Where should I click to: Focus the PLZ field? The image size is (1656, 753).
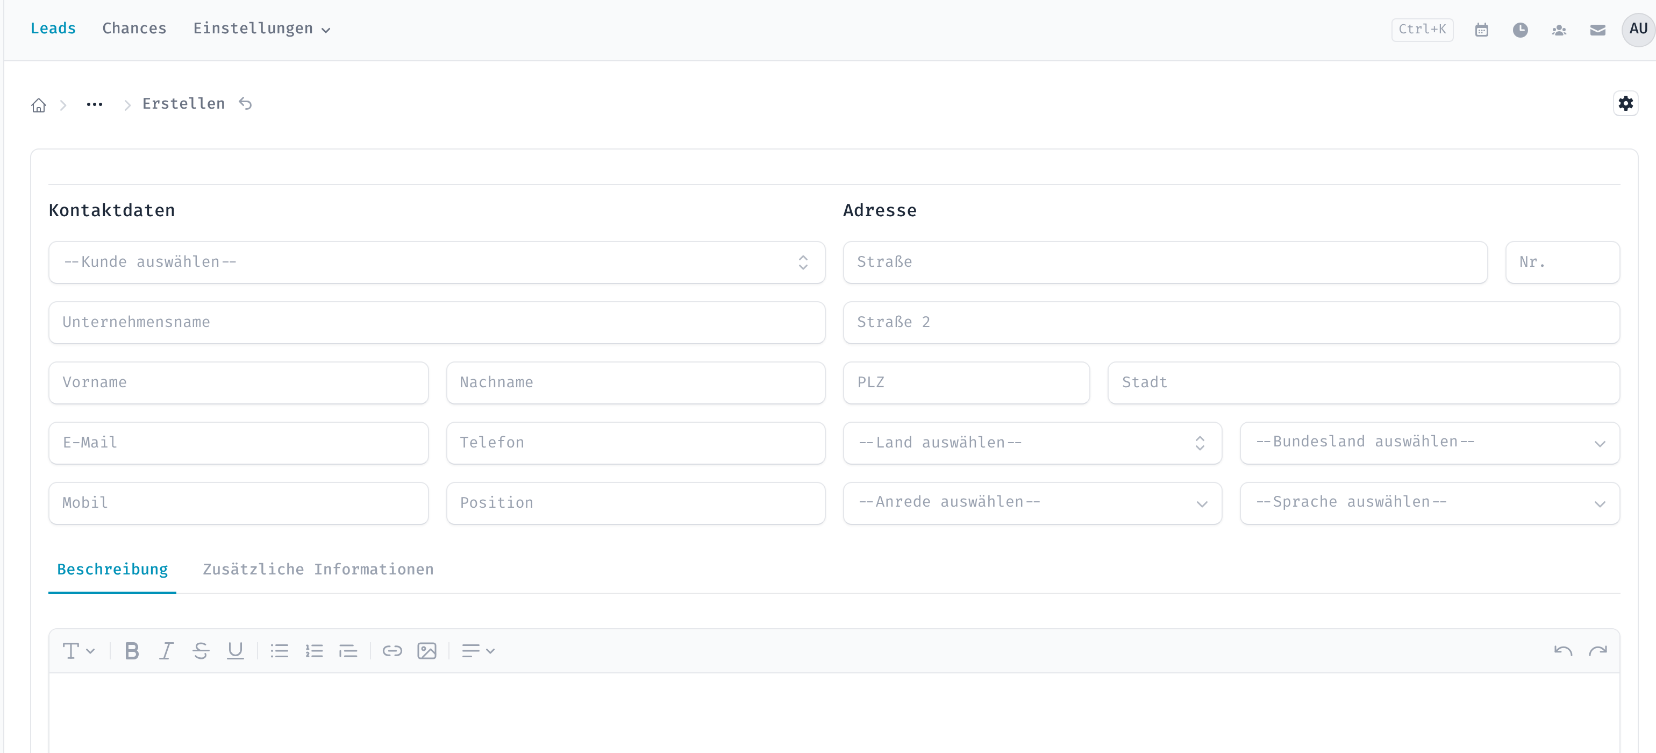(966, 383)
